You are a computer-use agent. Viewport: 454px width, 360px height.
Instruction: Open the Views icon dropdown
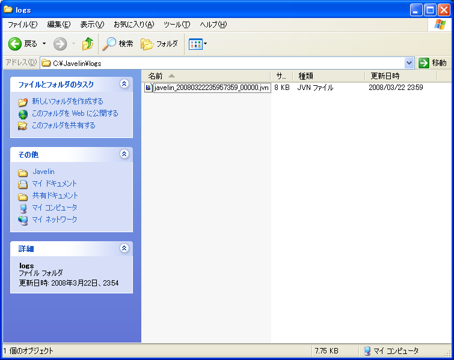tap(198, 44)
